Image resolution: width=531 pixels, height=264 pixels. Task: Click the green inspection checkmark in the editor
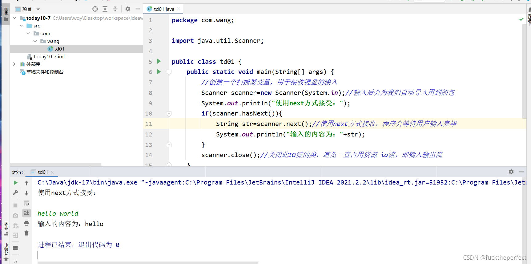pyautogui.click(x=521, y=19)
